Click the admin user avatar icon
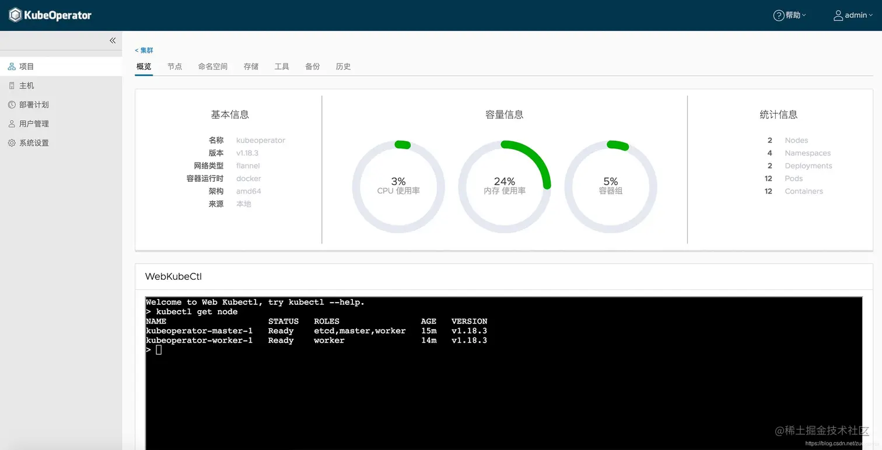 [838, 15]
